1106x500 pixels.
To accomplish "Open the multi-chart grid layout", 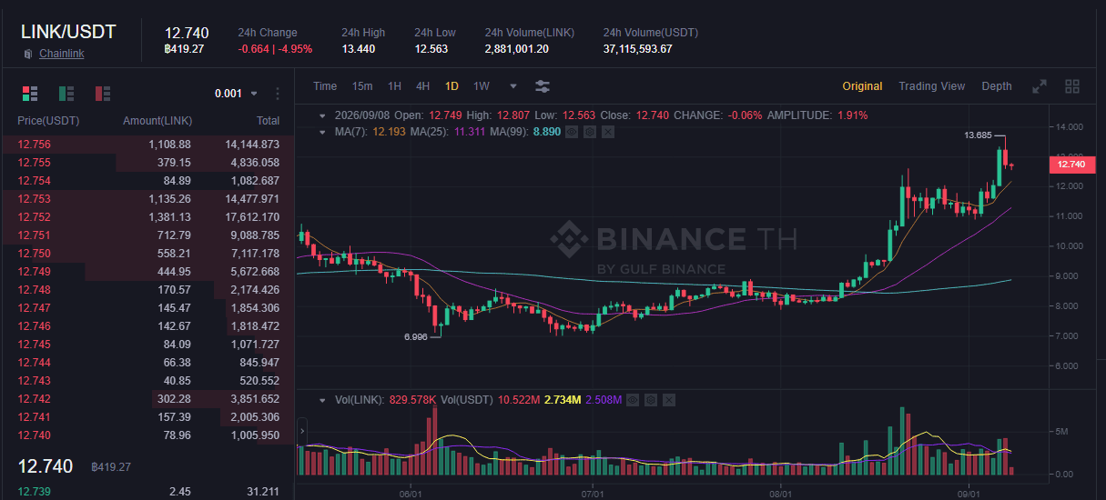I will 1072,86.
